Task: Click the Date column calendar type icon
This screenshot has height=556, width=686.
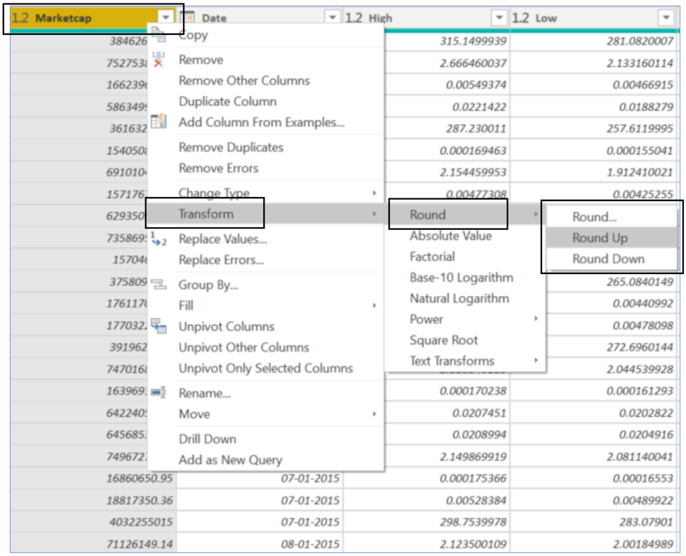Action: click(188, 17)
